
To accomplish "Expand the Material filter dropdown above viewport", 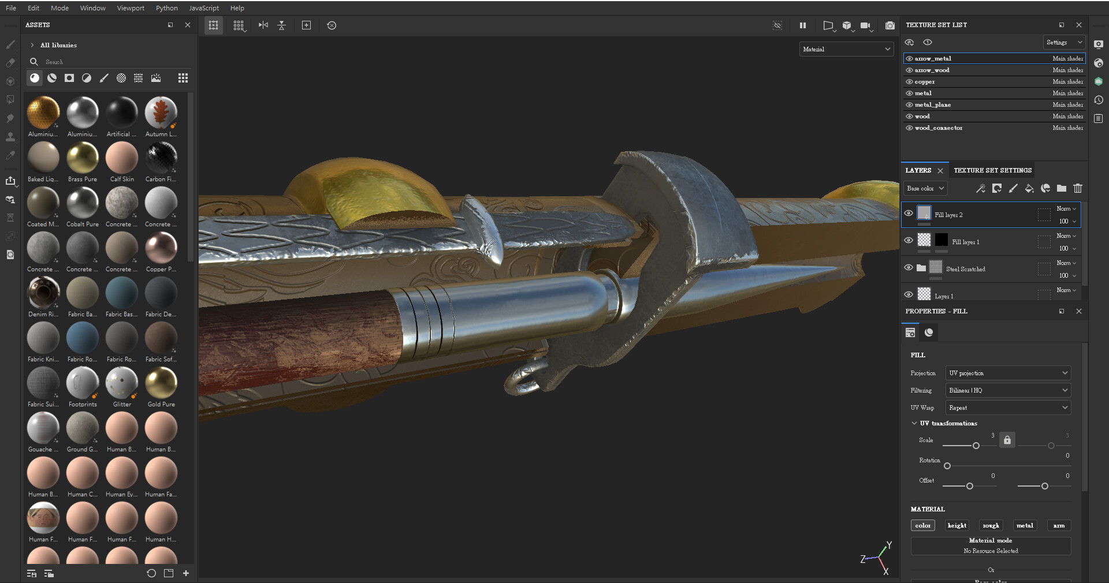I will click(x=846, y=49).
